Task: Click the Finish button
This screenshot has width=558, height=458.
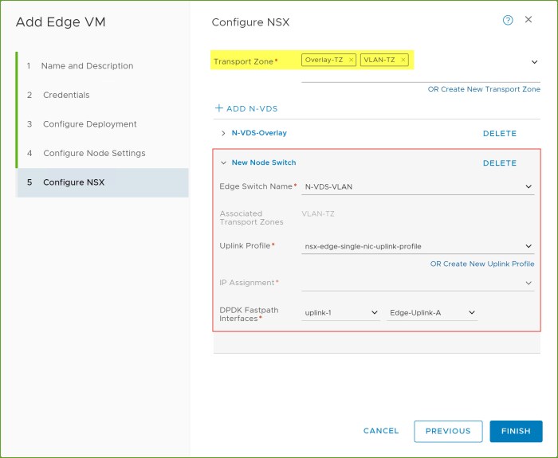Action: [x=516, y=431]
